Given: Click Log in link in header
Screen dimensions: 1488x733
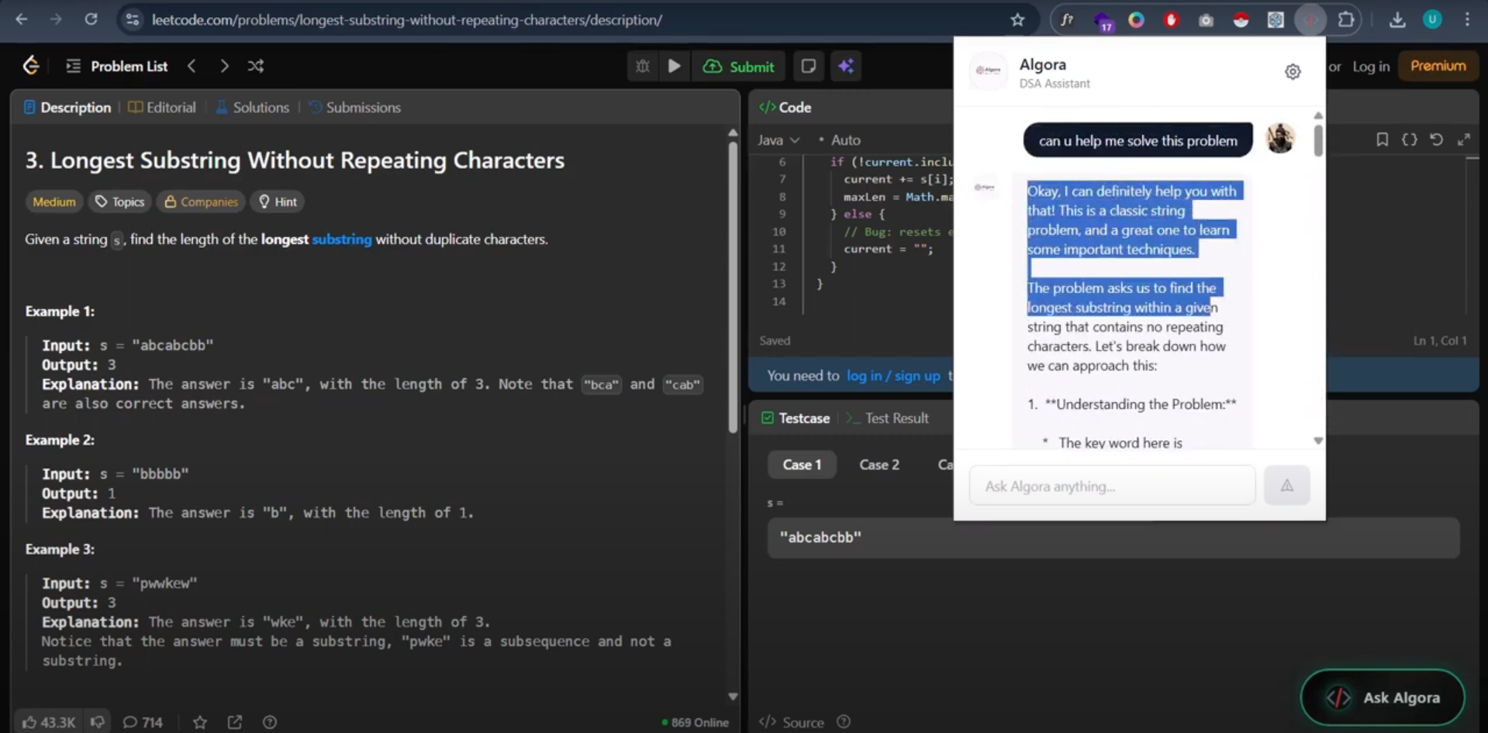Looking at the screenshot, I should coord(1371,66).
